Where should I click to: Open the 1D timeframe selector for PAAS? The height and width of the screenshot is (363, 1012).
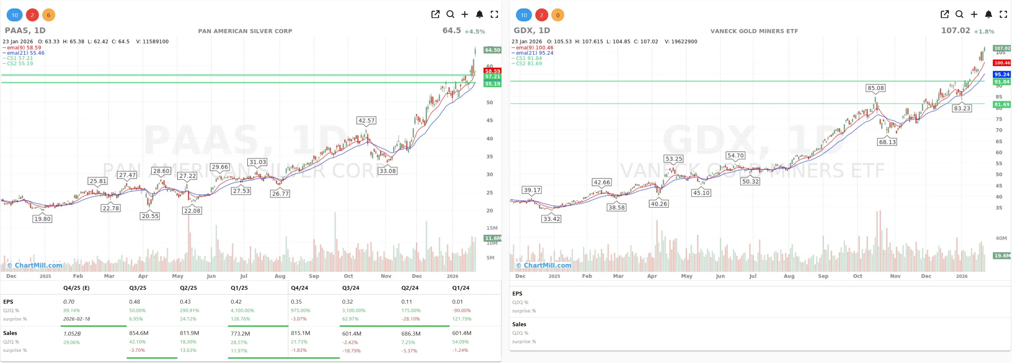40,30
